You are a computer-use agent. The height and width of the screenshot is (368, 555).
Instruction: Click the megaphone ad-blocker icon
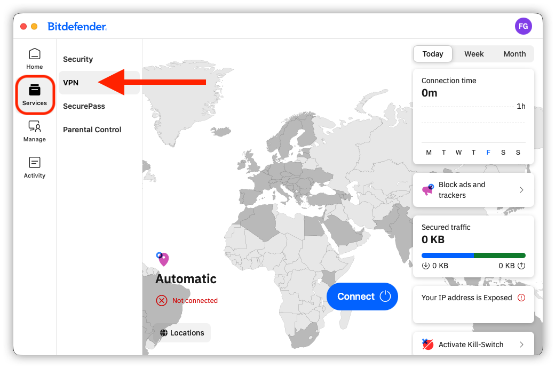(428, 190)
